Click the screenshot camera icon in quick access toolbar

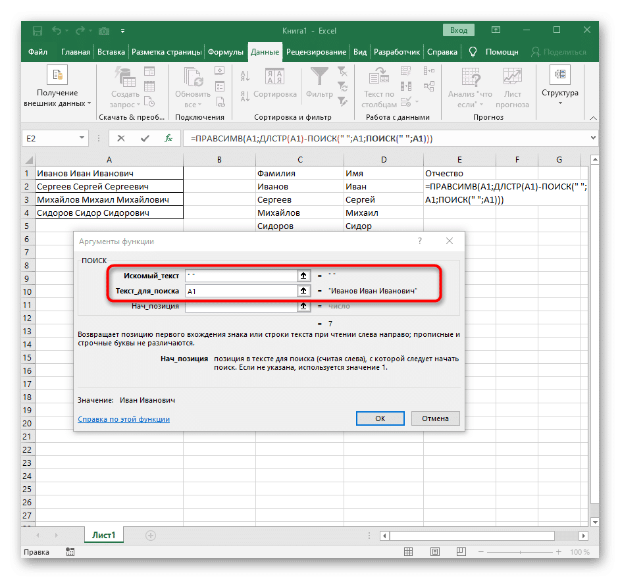(104, 30)
